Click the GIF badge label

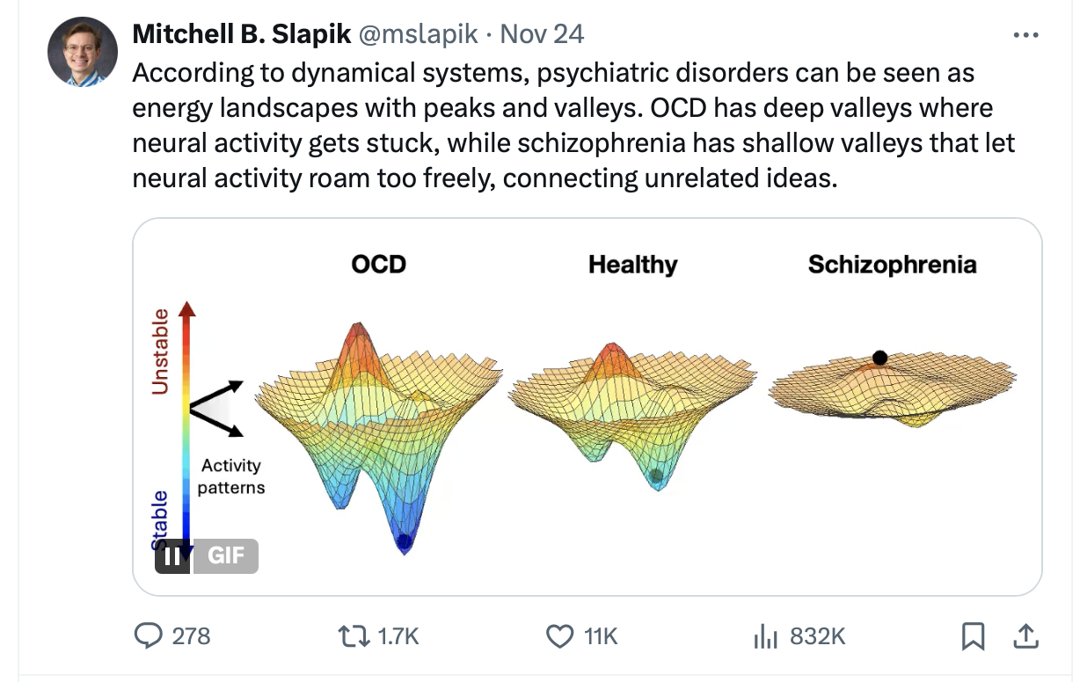[x=225, y=556]
